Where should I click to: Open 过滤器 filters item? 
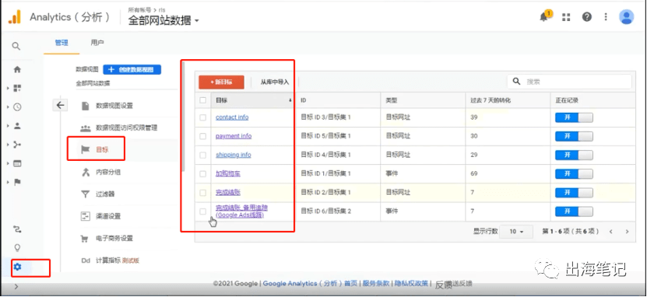[105, 194]
